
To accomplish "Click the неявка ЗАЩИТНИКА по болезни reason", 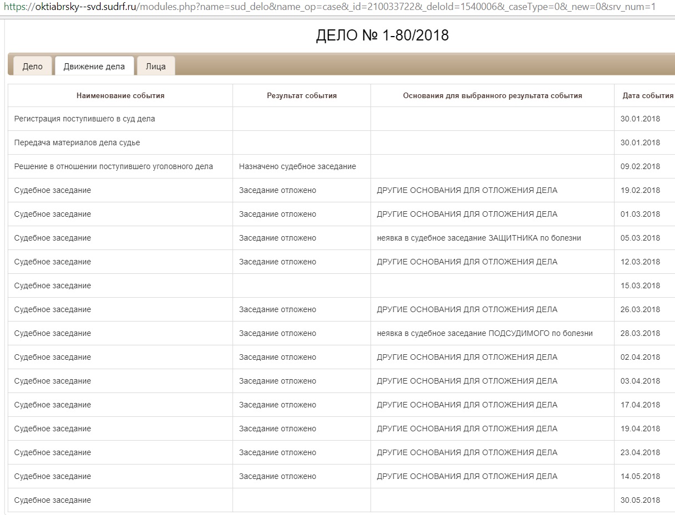I will [x=479, y=238].
